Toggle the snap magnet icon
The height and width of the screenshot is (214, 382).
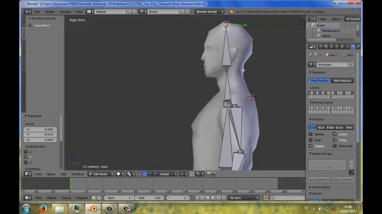[x=192, y=174]
